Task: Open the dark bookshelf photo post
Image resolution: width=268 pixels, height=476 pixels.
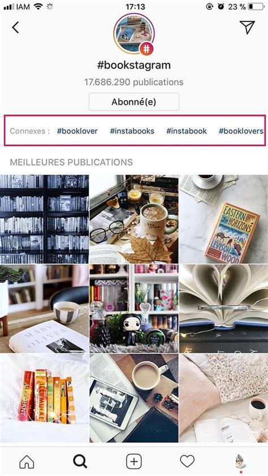Action: (x=44, y=219)
